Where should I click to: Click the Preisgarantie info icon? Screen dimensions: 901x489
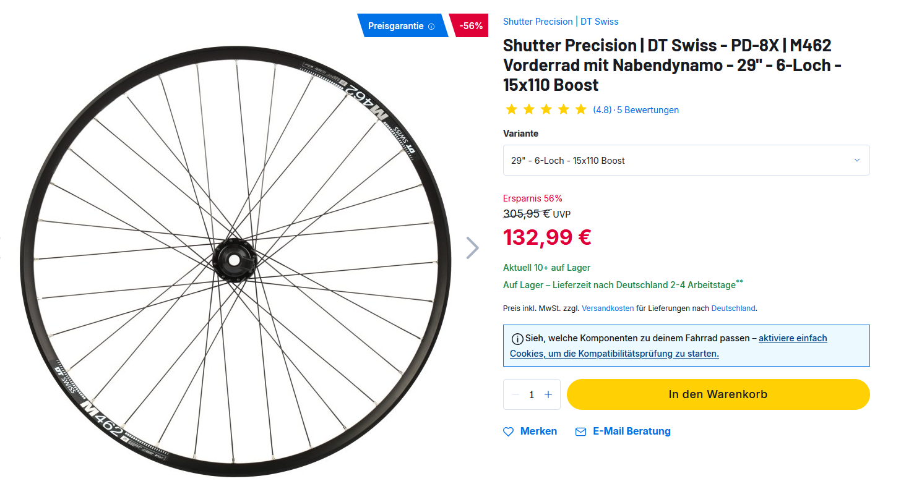click(431, 27)
